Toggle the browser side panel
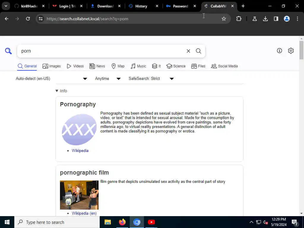 [276, 19]
